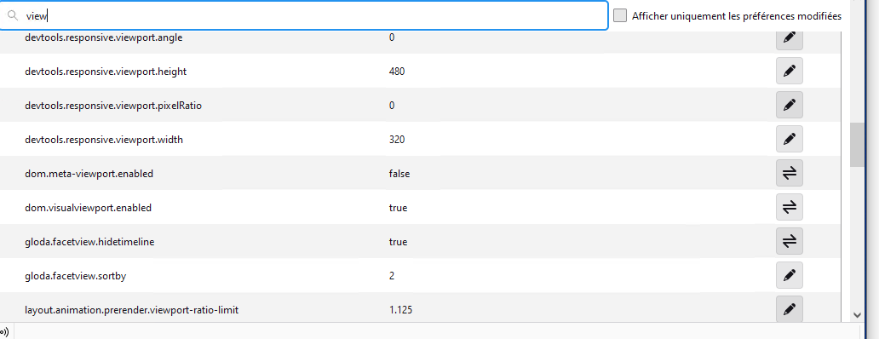Toggle gloda.facetview.hidetimeline preference
Screen dimensions: 879x339
[790, 242]
